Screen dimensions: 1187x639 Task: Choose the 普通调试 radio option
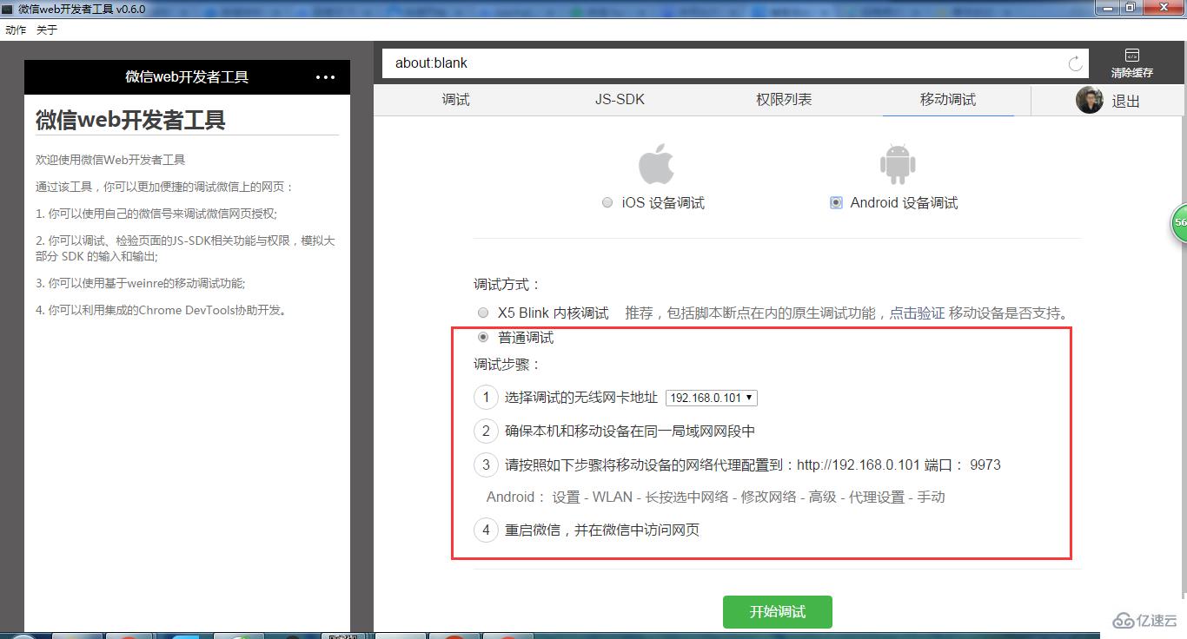483,338
